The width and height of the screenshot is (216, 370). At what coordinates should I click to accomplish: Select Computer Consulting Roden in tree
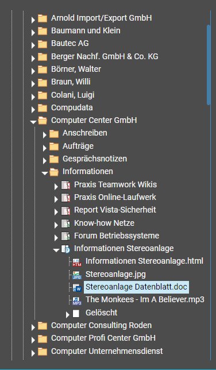coord(101,325)
